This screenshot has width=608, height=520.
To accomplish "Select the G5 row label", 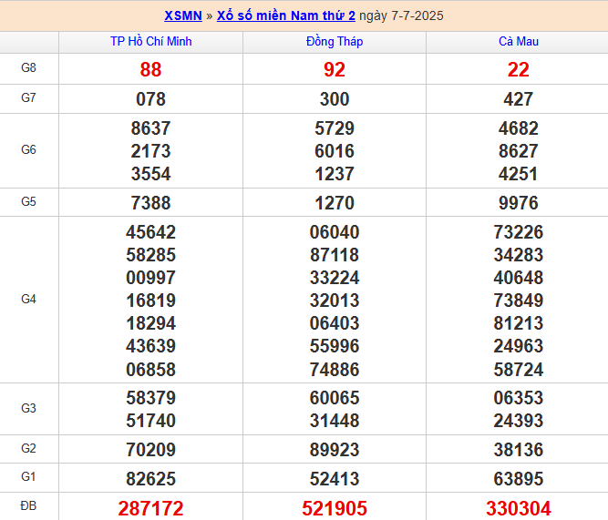I will point(28,201).
